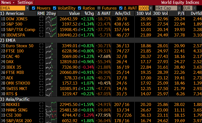The image size is (202, 123).
Task: Select IBEX 35 change of -0.34%
Action: [88, 67]
